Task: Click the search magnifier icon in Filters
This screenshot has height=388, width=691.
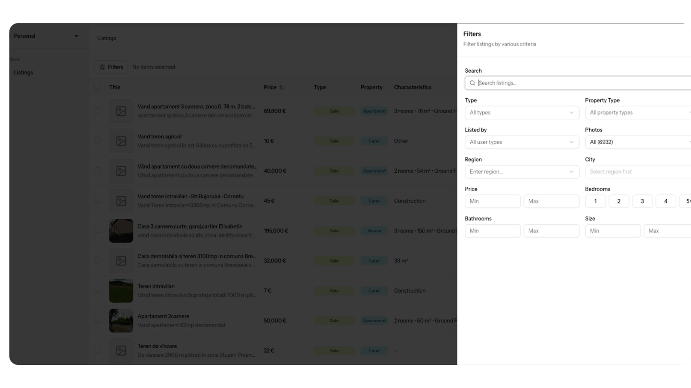Action: 472,83
